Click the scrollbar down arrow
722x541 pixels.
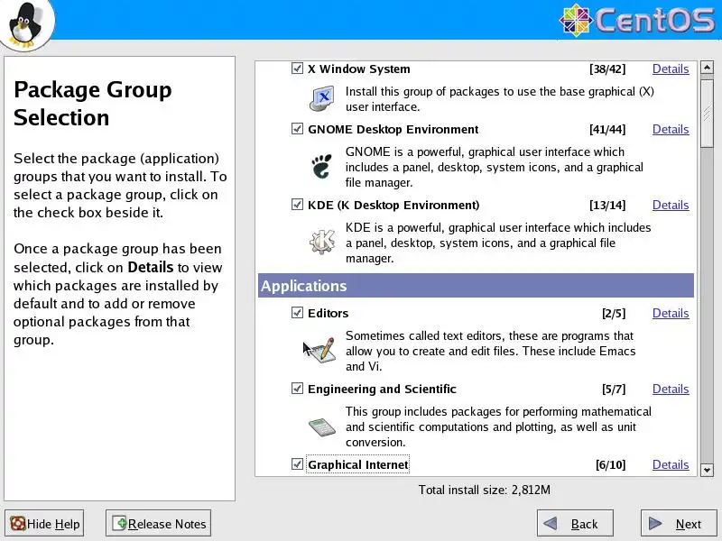[x=707, y=470]
